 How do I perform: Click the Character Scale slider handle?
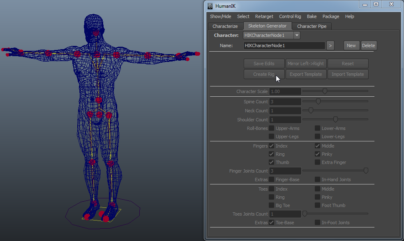point(325,91)
